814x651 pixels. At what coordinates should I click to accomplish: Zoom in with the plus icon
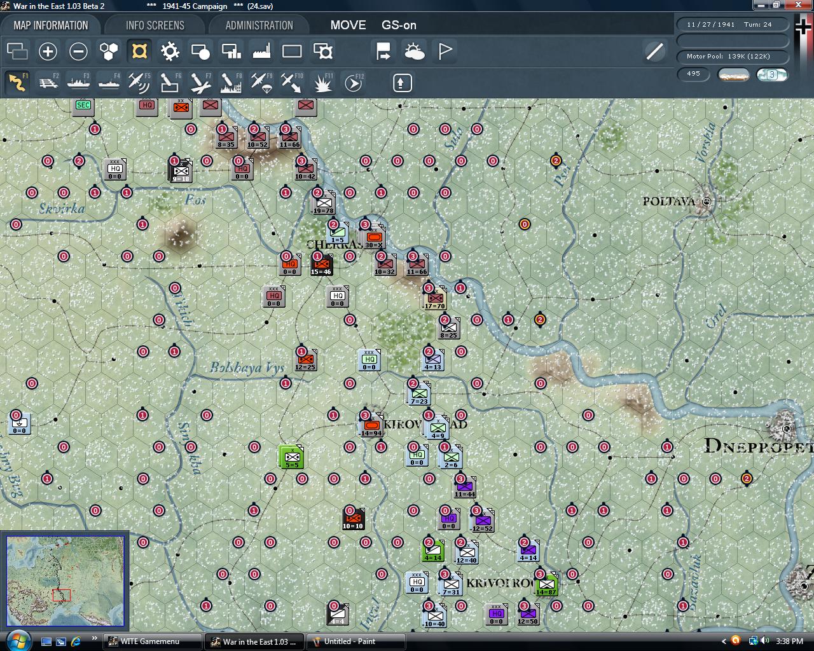click(x=48, y=51)
